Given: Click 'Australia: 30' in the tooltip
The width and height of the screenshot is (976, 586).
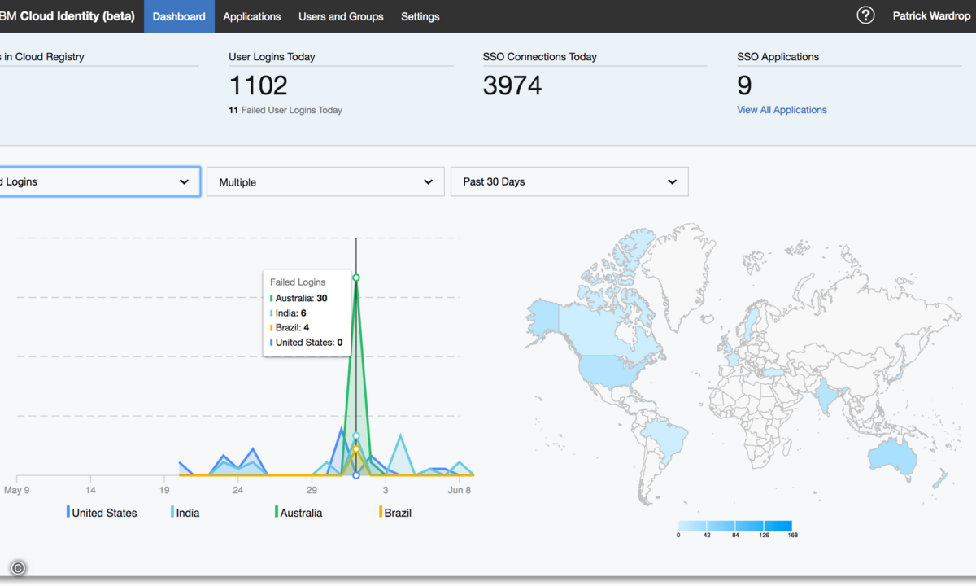Looking at the screenshot, I should pyautogui.click(x=300, y=299).
